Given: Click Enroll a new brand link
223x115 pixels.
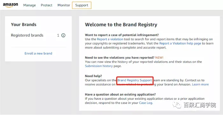Looking at the screenshot, I should tap(39, 54).
